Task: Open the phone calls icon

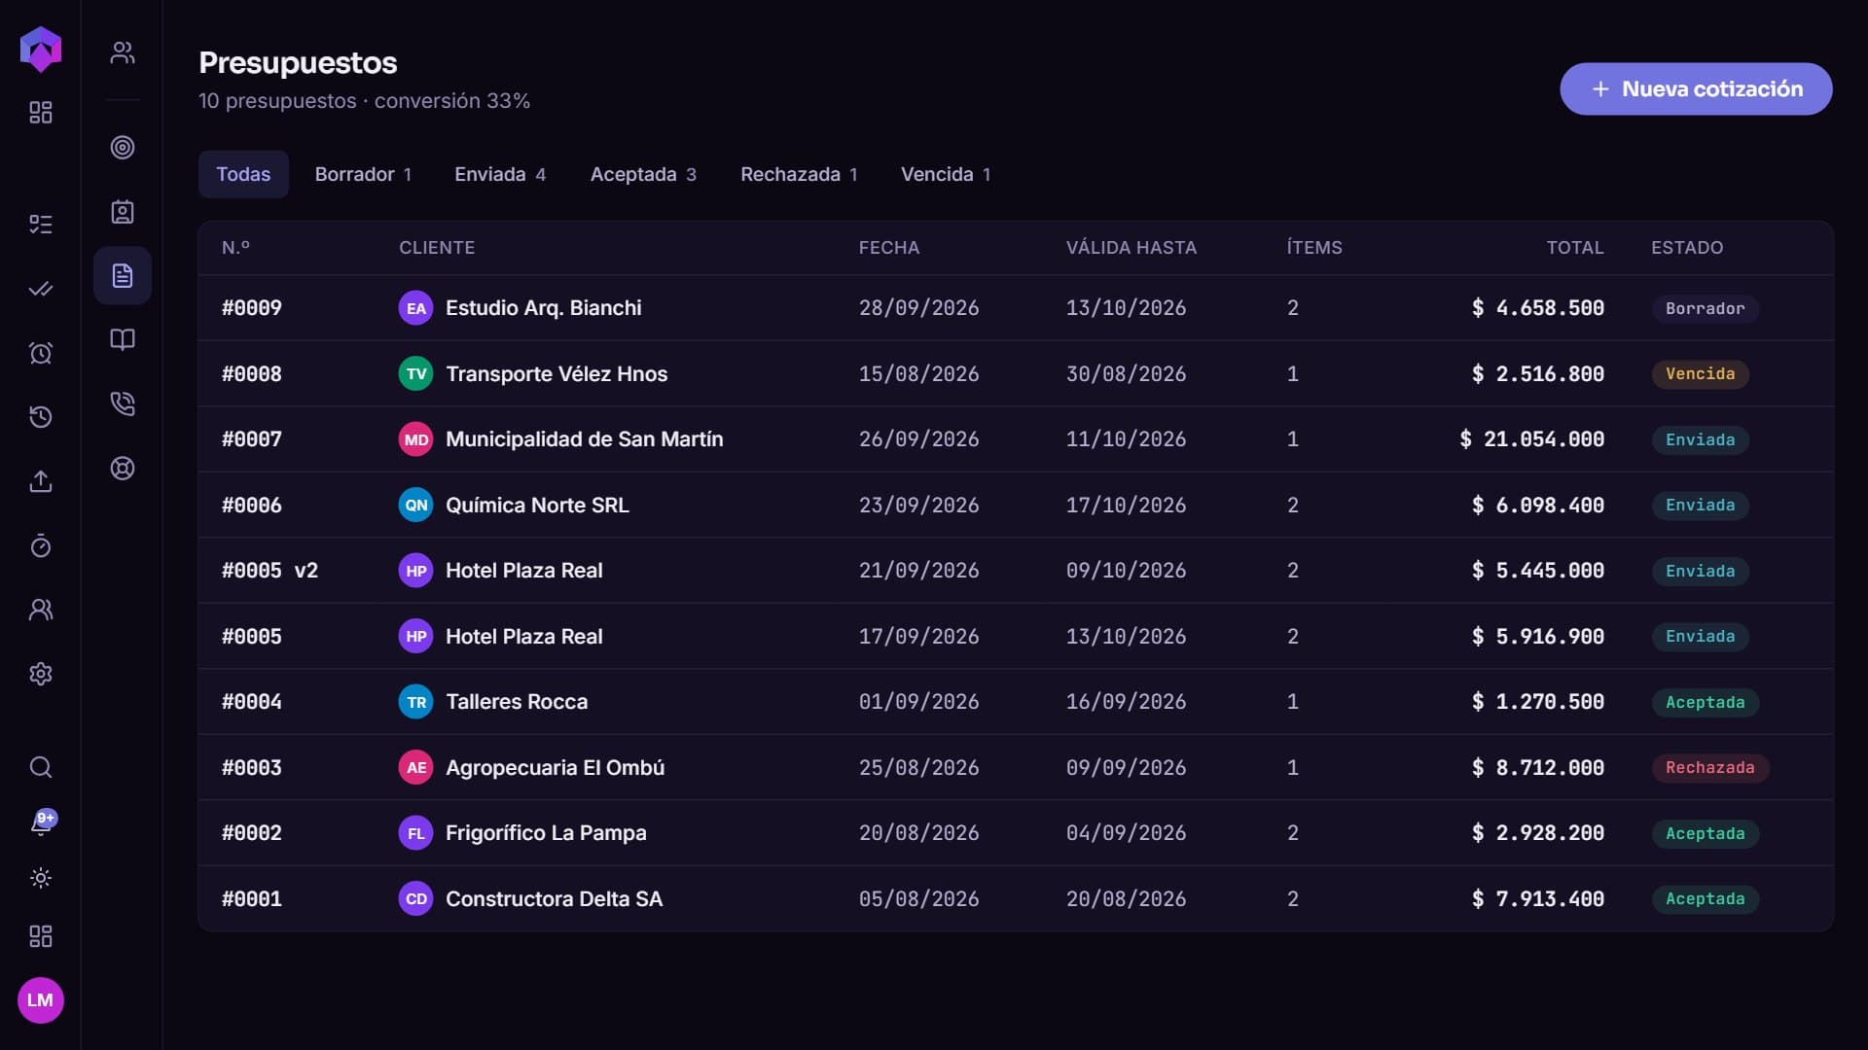Action: (123, 403)
